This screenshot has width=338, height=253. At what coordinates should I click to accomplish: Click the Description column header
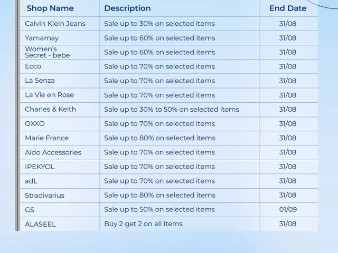coord(127,8)
